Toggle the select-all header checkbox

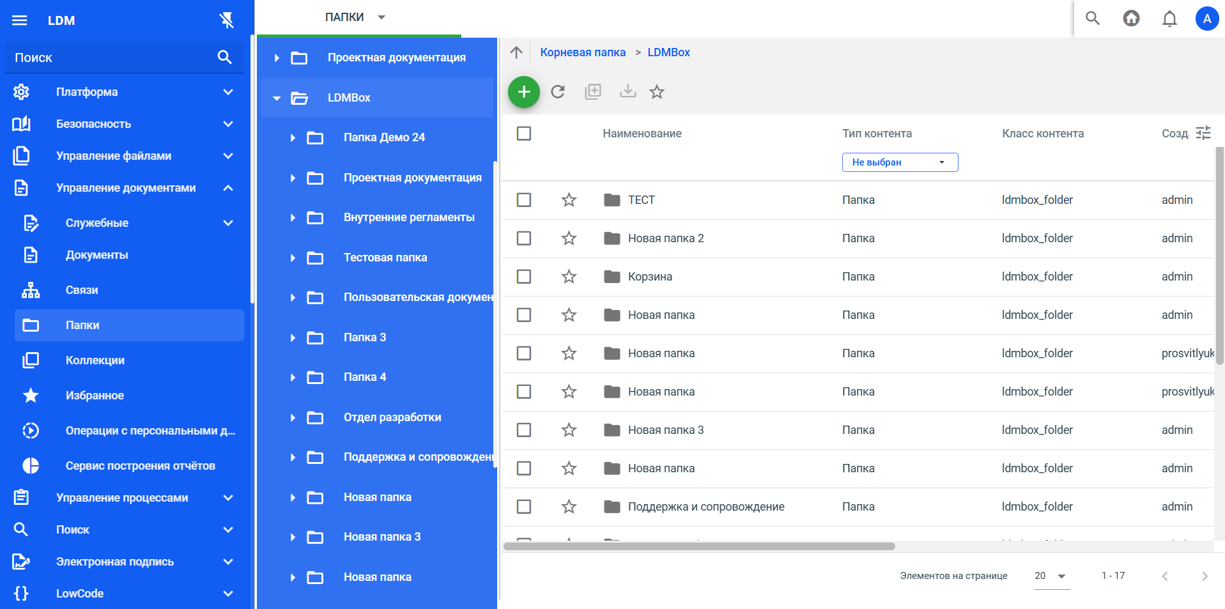[x=524, y=134]
